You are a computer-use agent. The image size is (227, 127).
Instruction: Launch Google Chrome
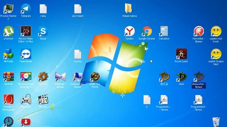coord(147,31)
